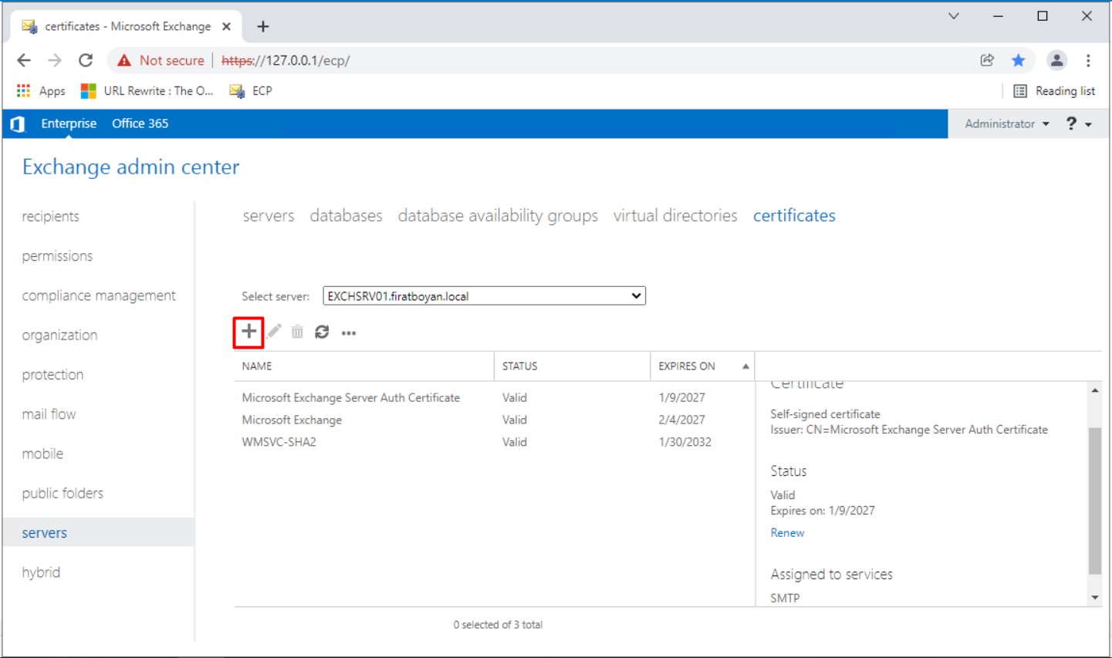Switch to the databases tab
The height and width of the screenshot is (658, 1112).
[x=346, y=216]
